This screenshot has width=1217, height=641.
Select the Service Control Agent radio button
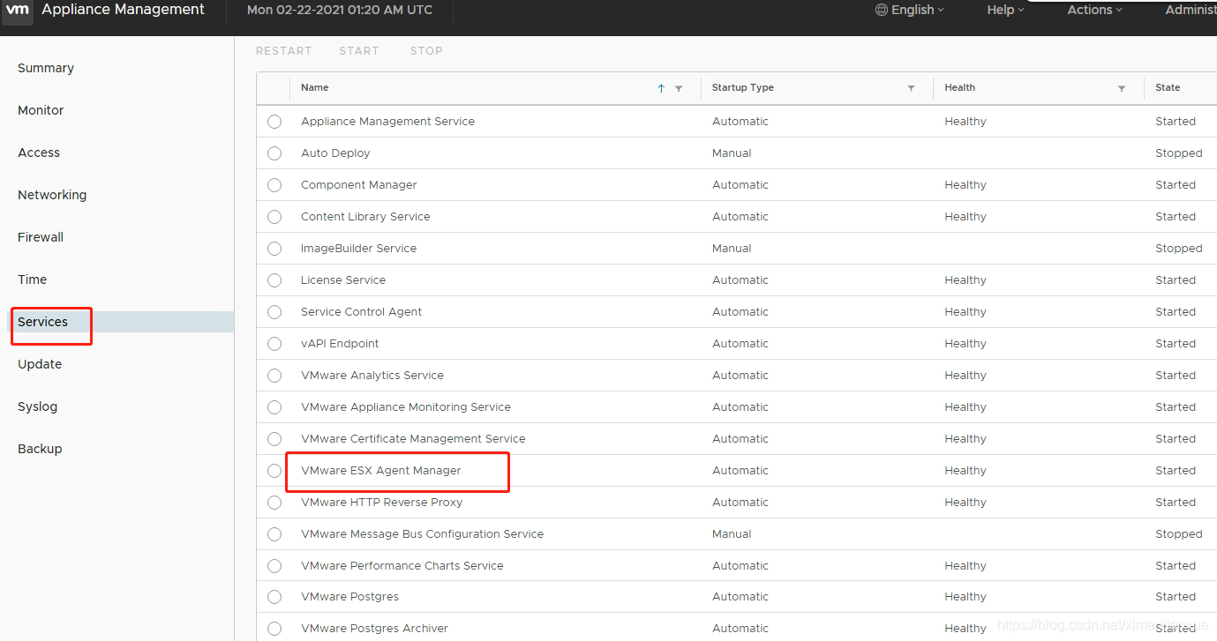274,312
